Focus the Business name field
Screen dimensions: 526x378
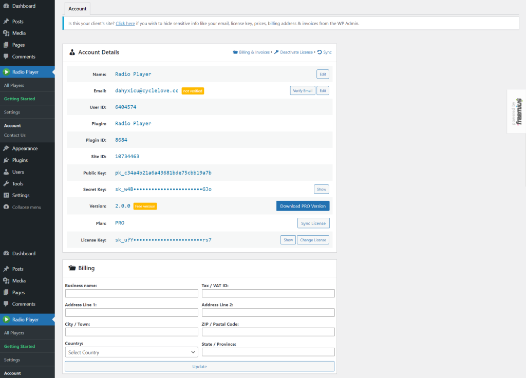click(x=131, y=293)
